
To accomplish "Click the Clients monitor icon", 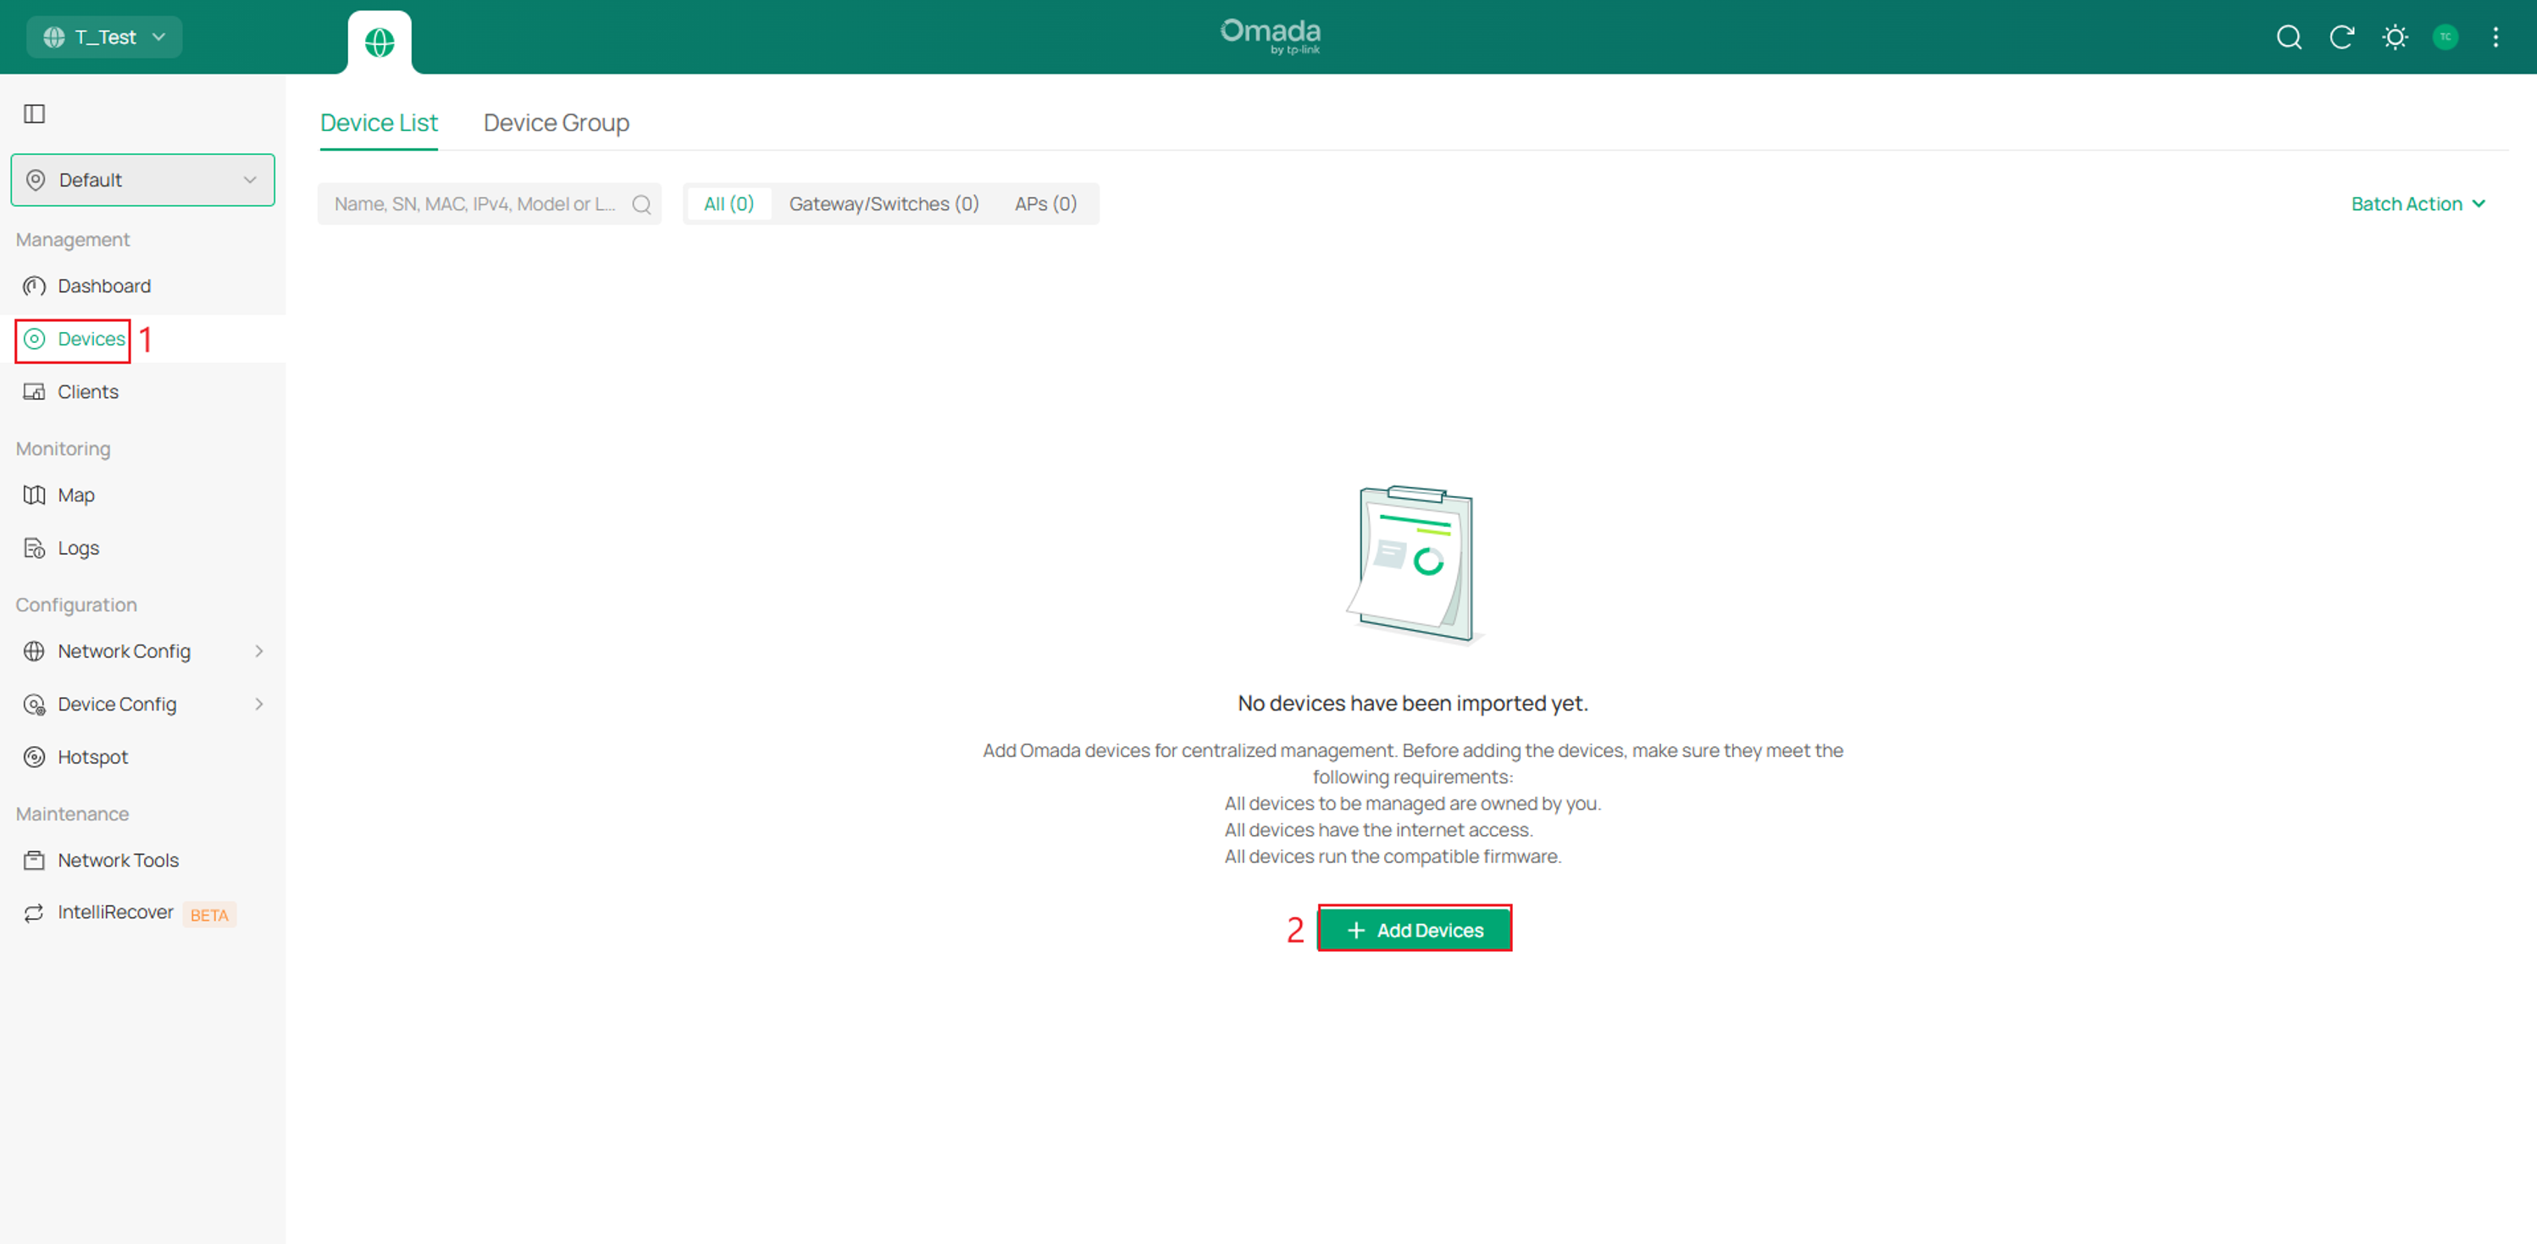I will pyautogui.click(x=35, y=392).
